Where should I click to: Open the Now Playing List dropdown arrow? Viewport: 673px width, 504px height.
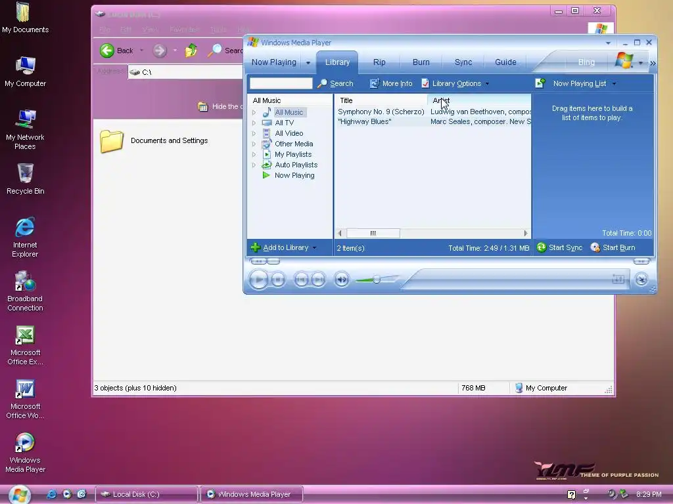[x=615, y=83]
